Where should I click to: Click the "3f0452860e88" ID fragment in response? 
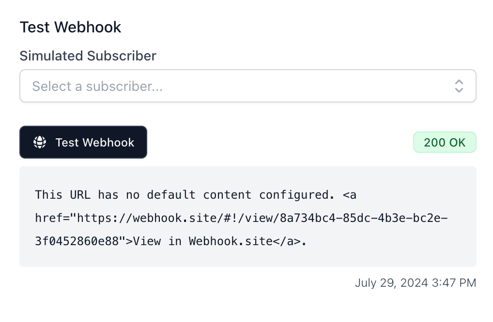point(77,241)
